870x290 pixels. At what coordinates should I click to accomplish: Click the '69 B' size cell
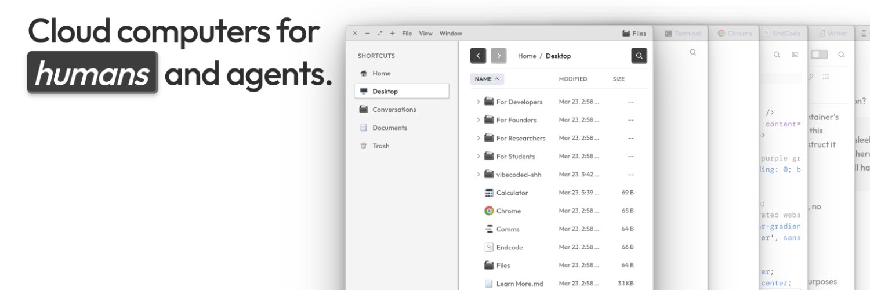point(628,193)
